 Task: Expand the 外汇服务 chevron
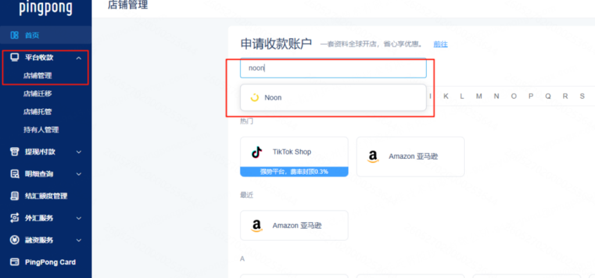pos(79,218)
